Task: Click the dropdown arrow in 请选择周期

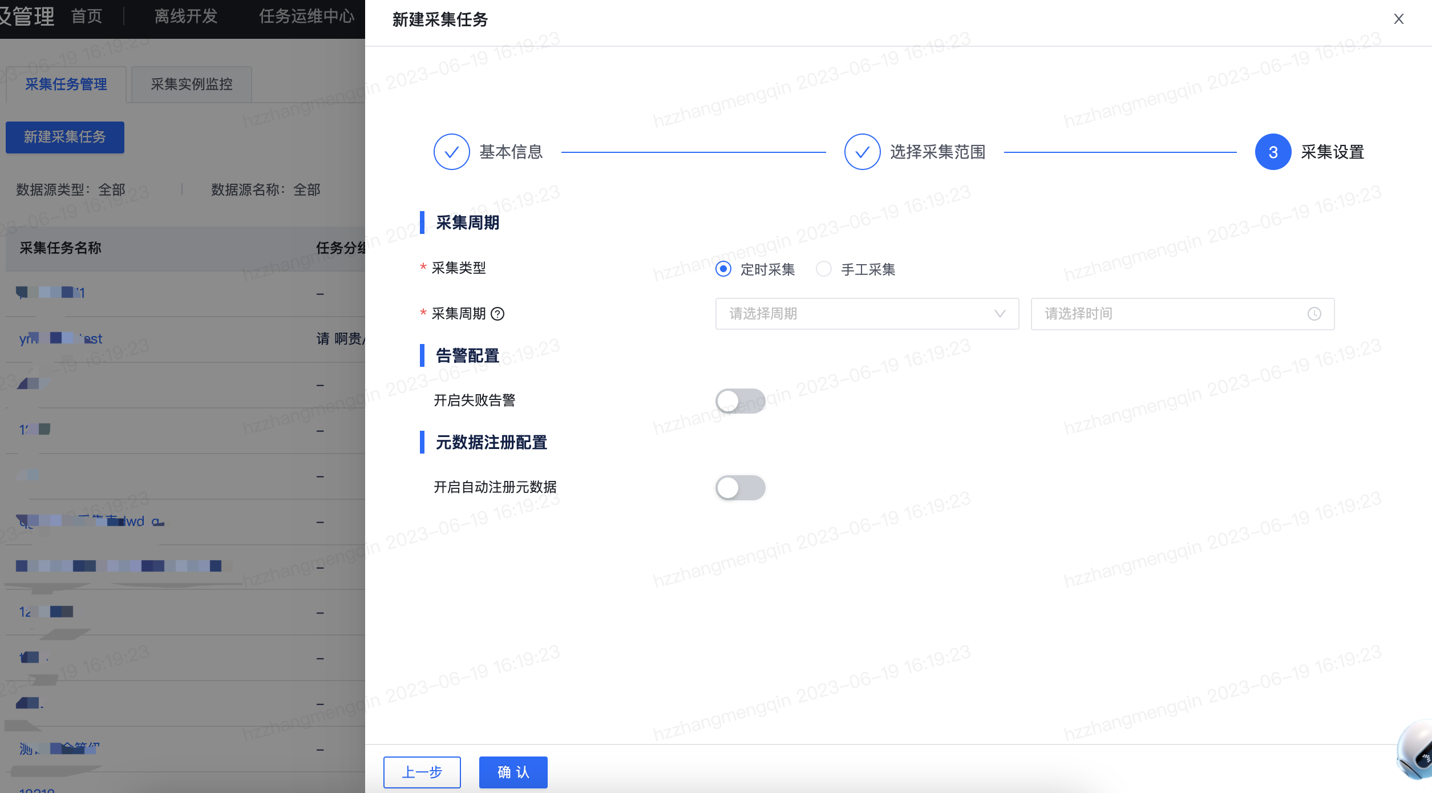Action: tap(1000, 314)
